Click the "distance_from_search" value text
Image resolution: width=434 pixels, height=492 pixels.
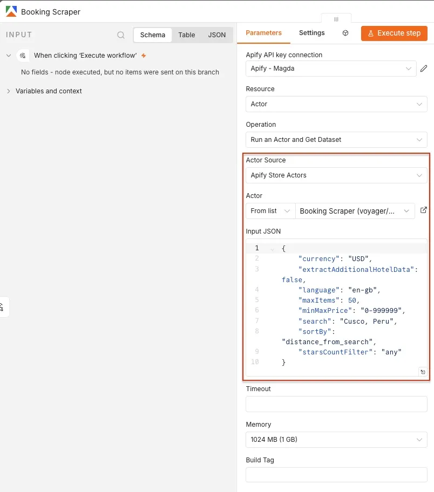point(327,341)
